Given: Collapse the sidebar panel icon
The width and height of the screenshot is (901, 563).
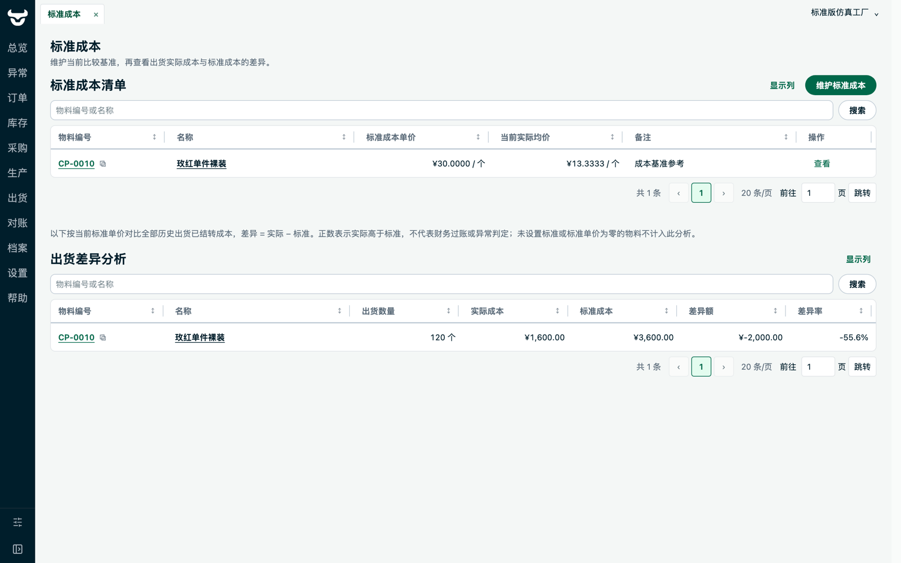Looking at the screenshot, I should click(x=17, y=549).
